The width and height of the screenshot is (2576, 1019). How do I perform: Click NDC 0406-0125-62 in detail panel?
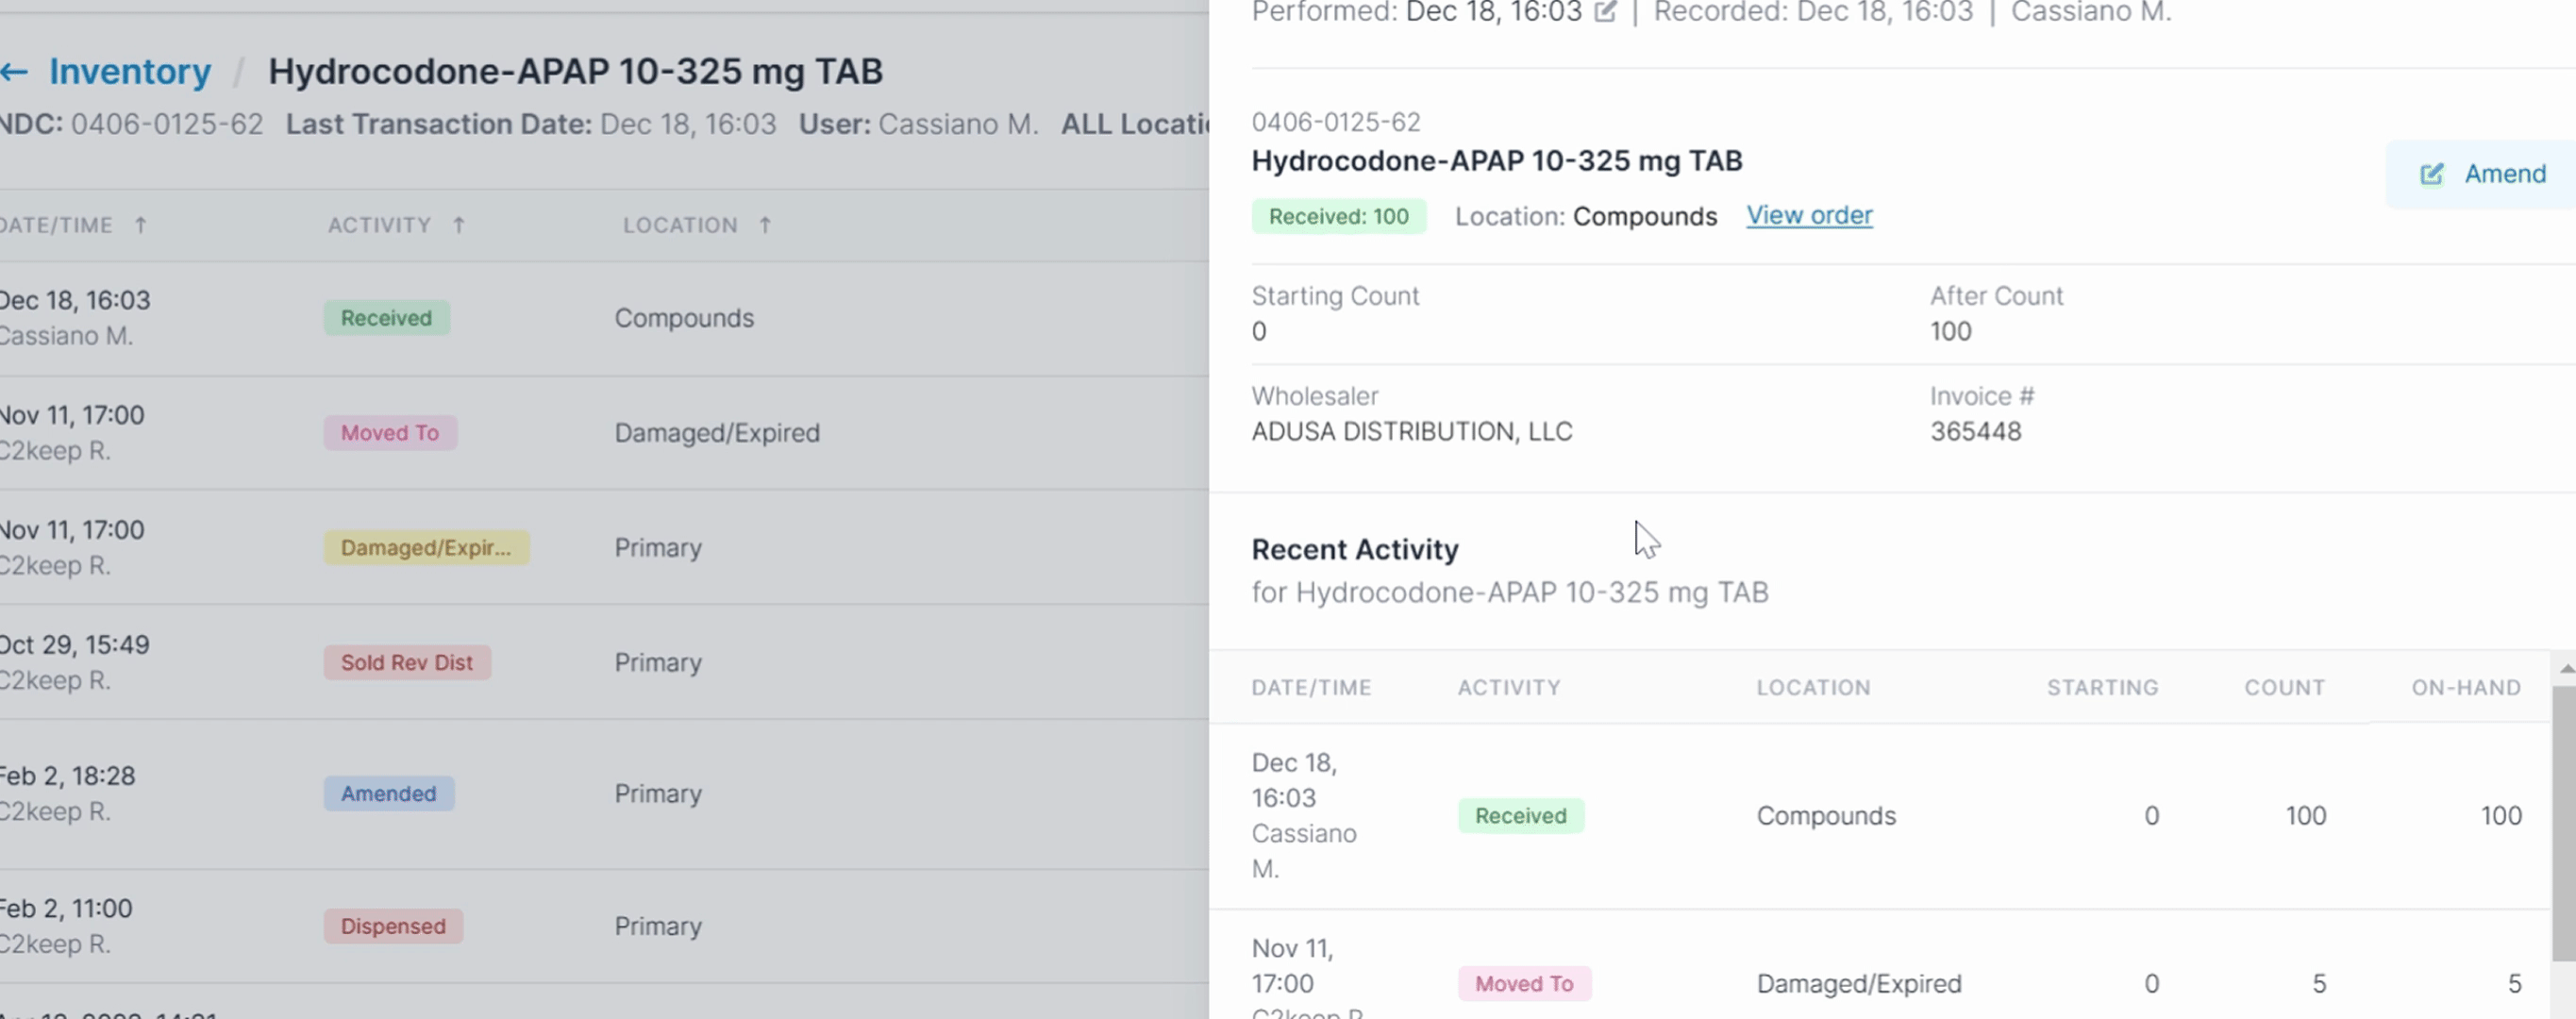[1336, 122]
